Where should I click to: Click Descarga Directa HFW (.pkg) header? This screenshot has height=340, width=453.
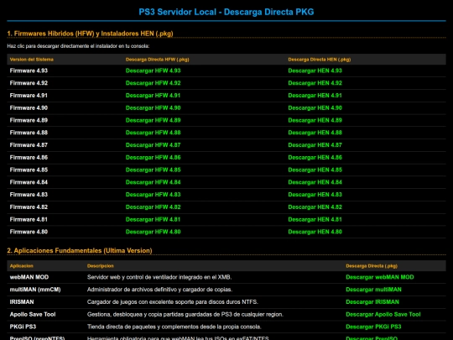click(157, 60)
